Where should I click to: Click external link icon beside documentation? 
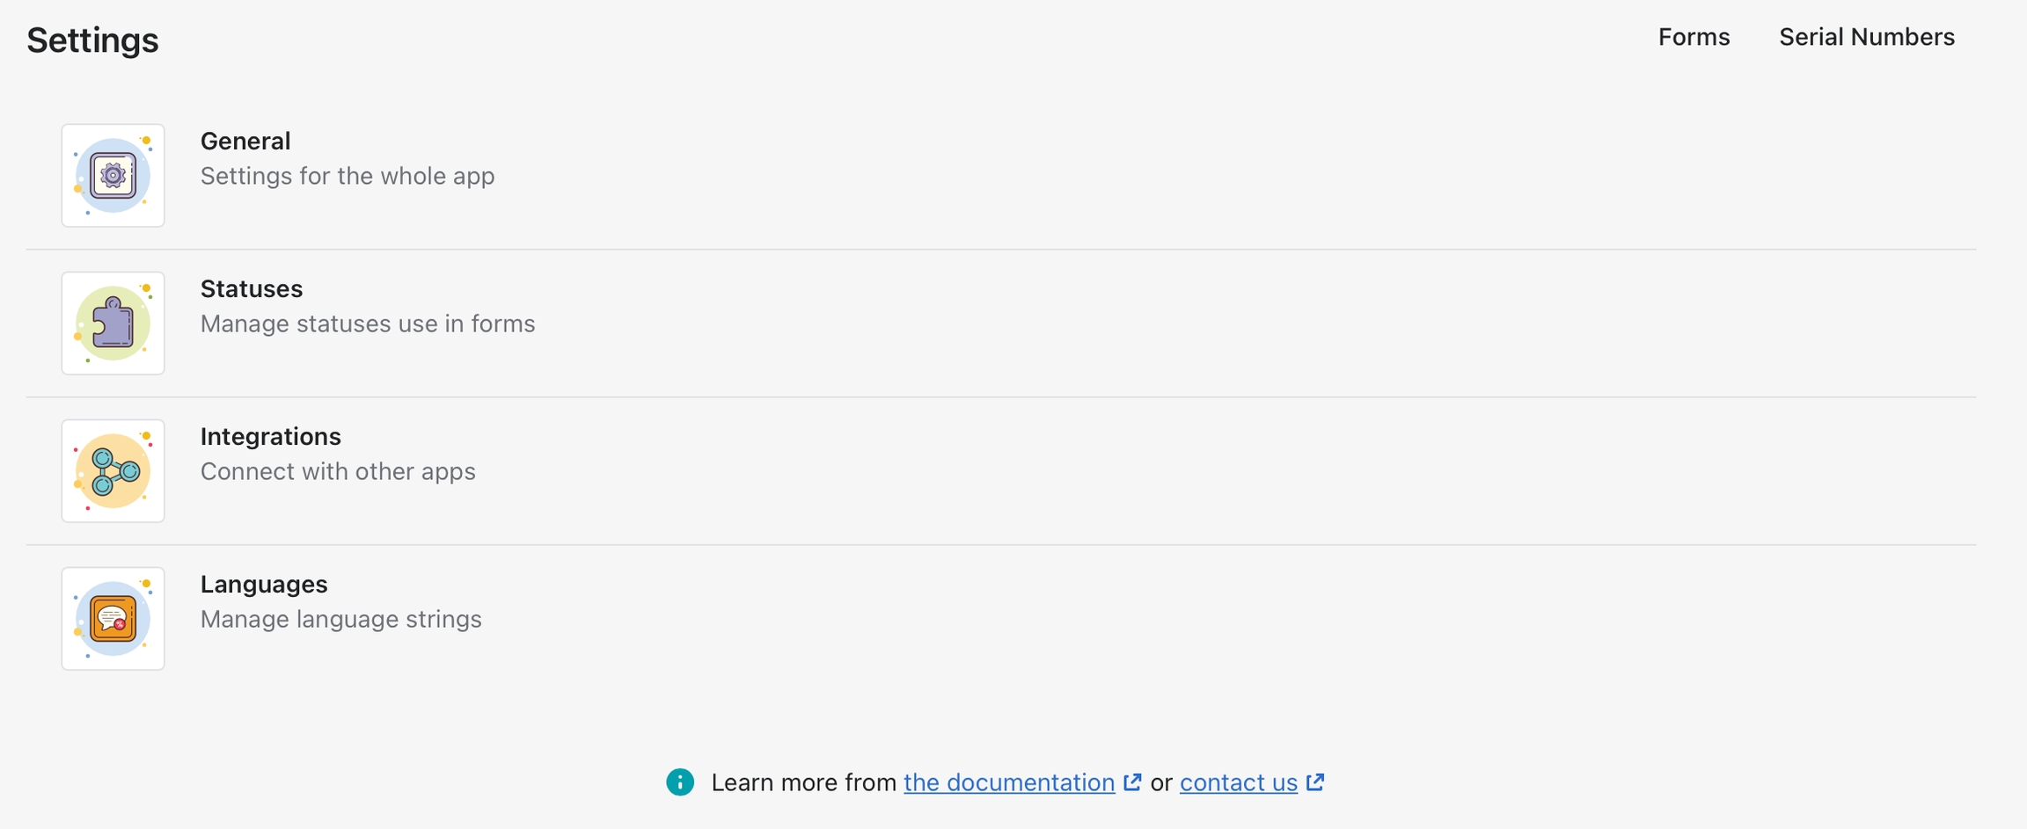[1132, 782]
